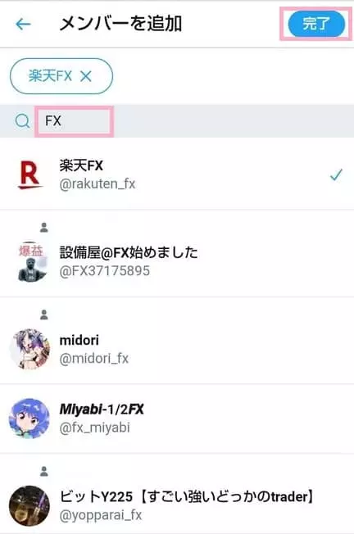The height and width of the screenshot is (534, 354).
Task: Open midori's anime avatar
Action: [x=29, y=349]
